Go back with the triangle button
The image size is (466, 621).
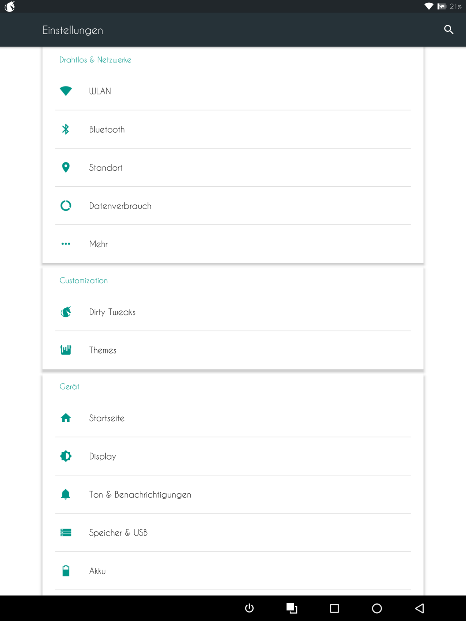pos(419,608)
